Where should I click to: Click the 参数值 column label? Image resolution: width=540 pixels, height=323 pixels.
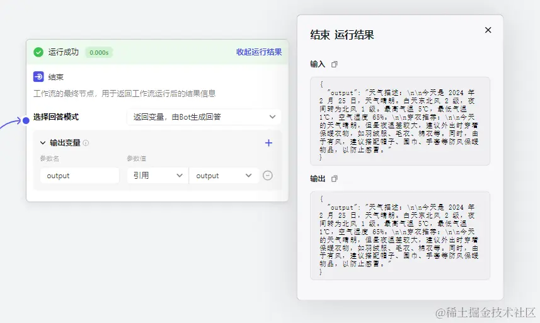136,159
